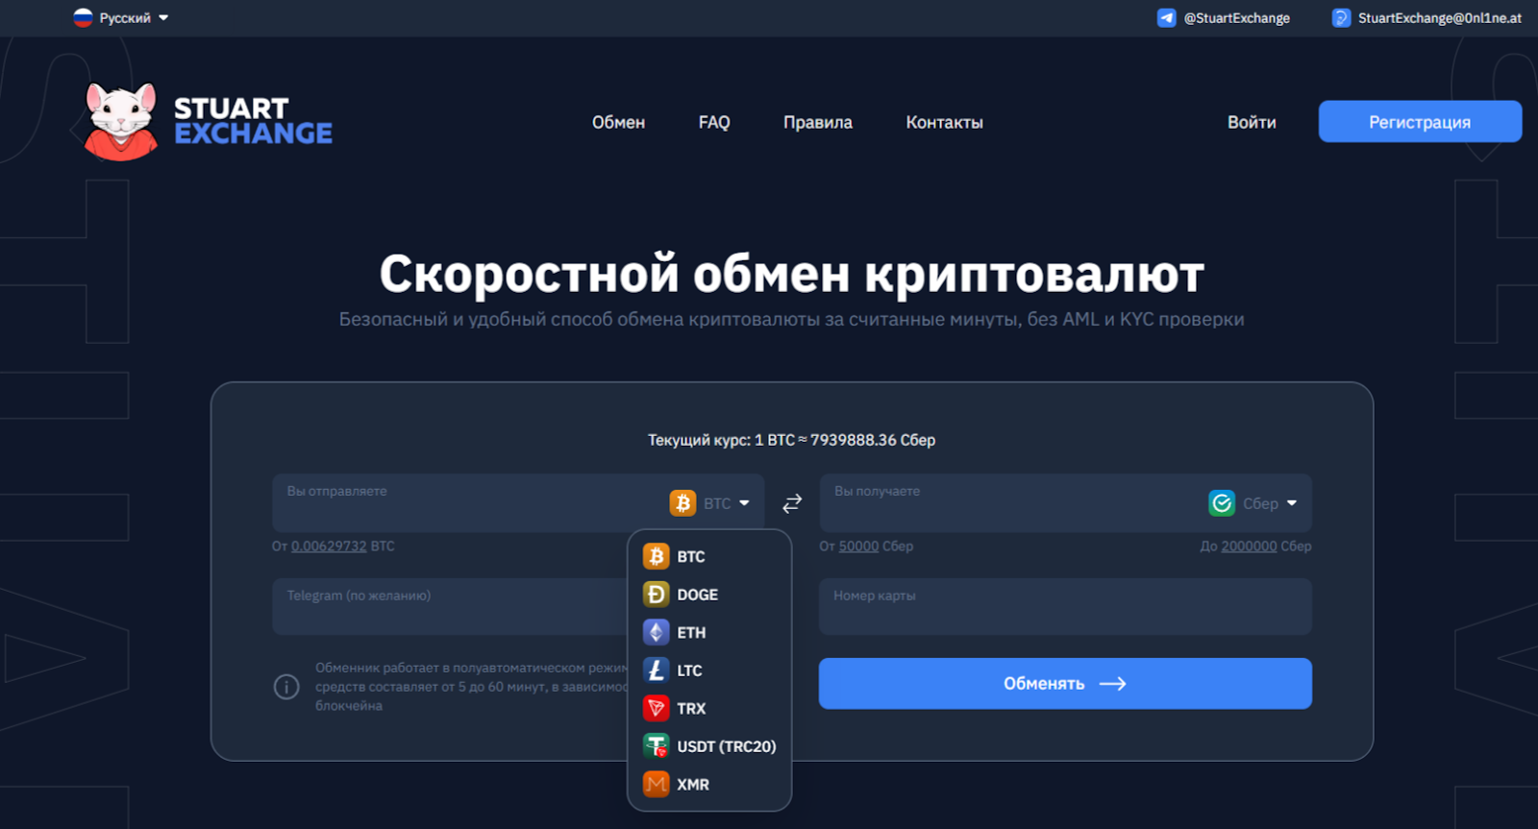Click the Sber icon in the receive field
This screenshot has height=829, width=1538.
coord(1222,502)
